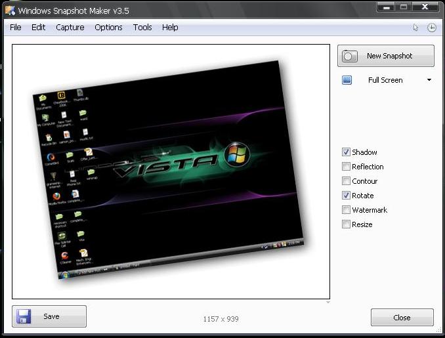Click the cursor pointer icon in menu bar
The height and width of the screenshot is (338, 445).
pyautogui.click(x=415, y=28)
